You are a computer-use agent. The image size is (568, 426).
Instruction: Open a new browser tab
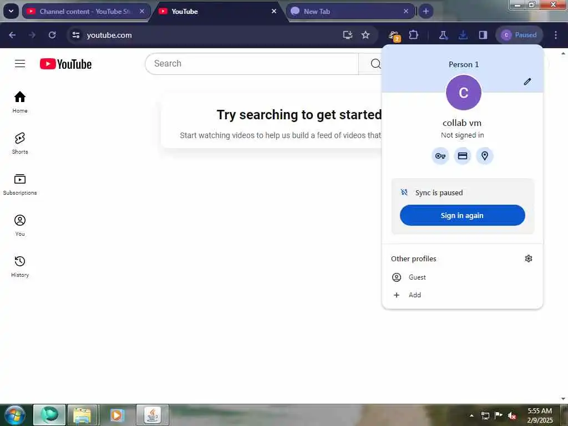425,11
